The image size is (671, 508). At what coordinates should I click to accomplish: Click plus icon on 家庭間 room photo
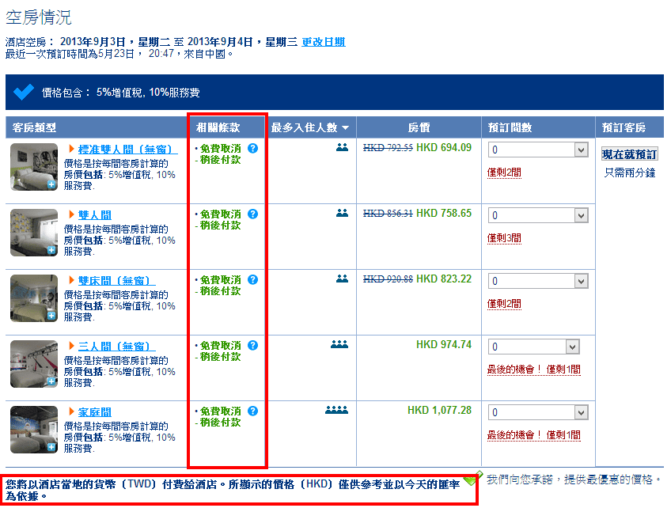coord(51,447)
